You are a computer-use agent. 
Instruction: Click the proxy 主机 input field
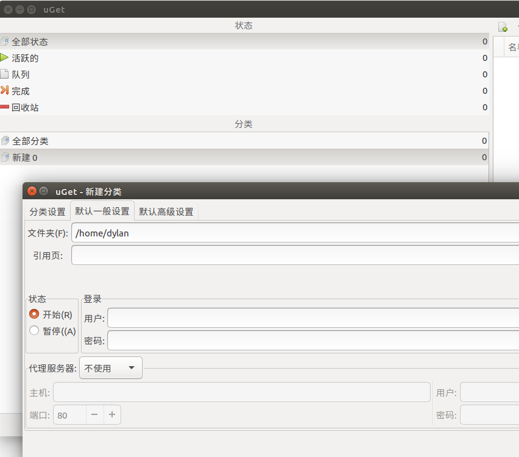(x=242, y=392)
